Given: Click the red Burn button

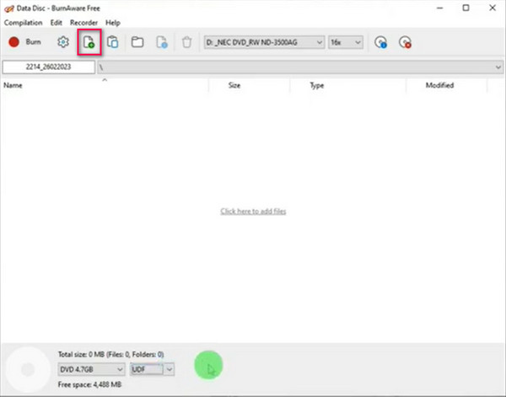Looking at the screenshot, I should [x=24, y=42].
